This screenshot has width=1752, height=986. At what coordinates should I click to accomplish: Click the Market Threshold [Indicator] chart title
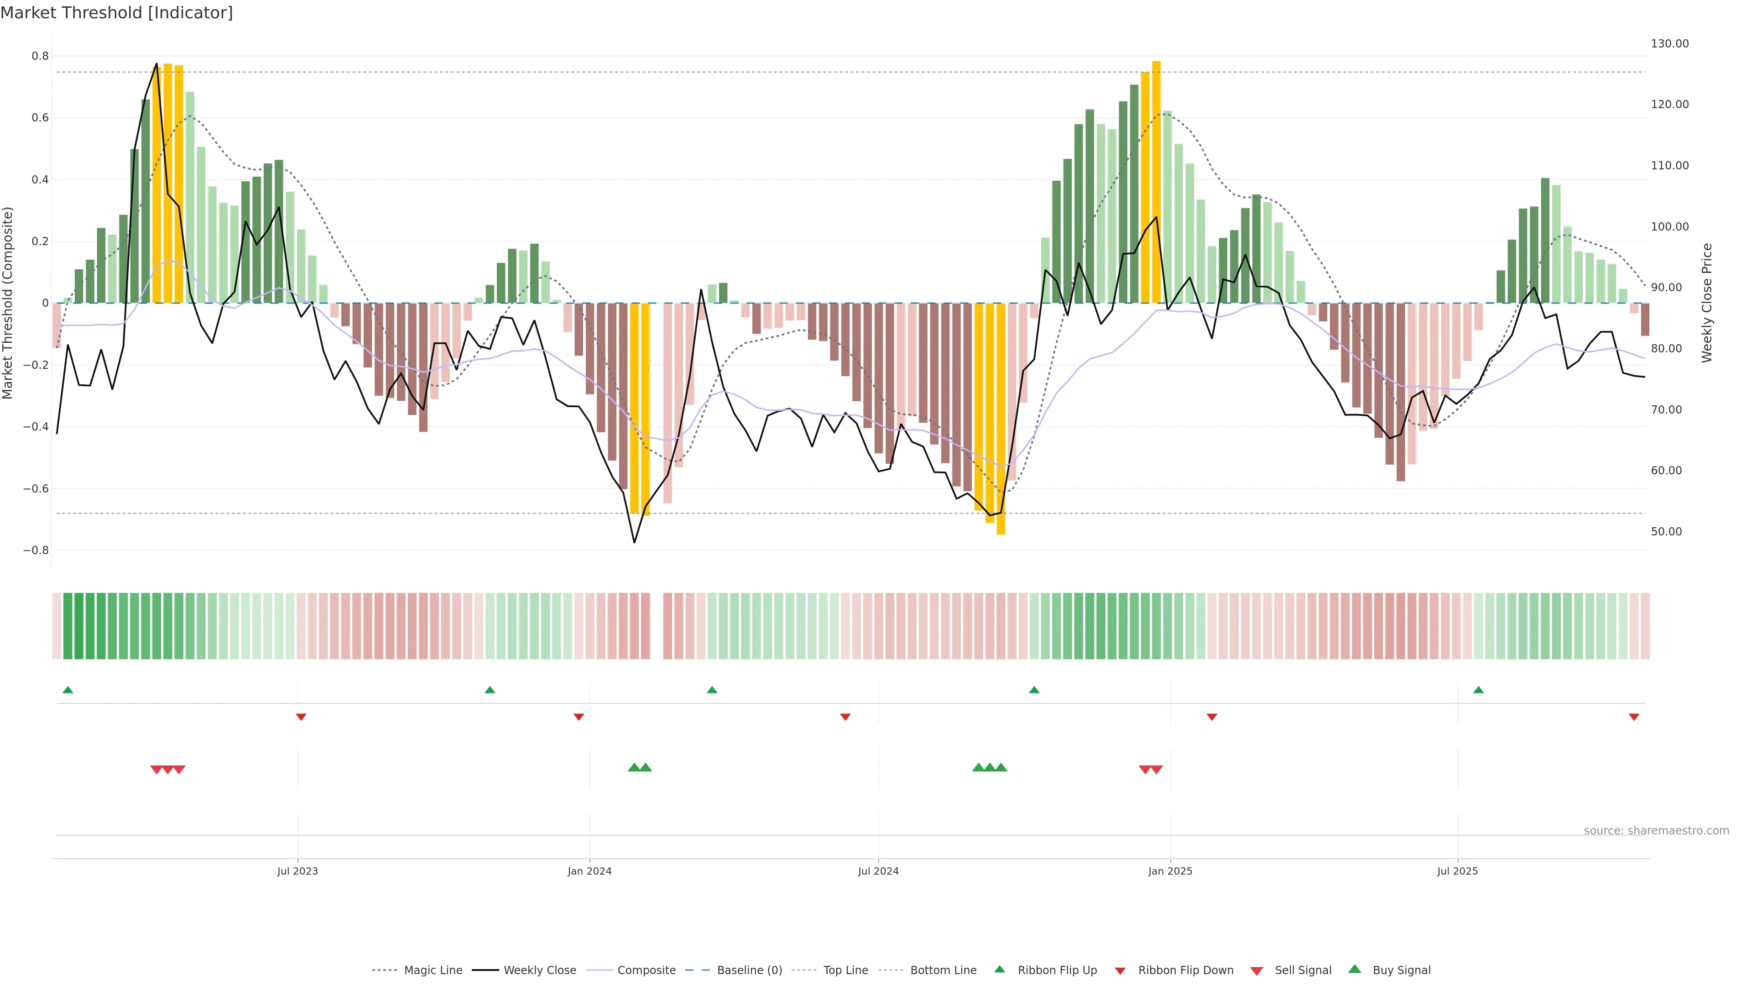click(x=116, y=13)
